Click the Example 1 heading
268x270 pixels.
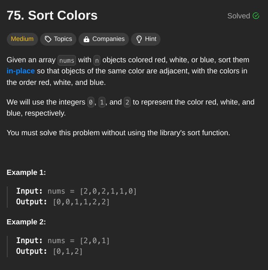26,172
